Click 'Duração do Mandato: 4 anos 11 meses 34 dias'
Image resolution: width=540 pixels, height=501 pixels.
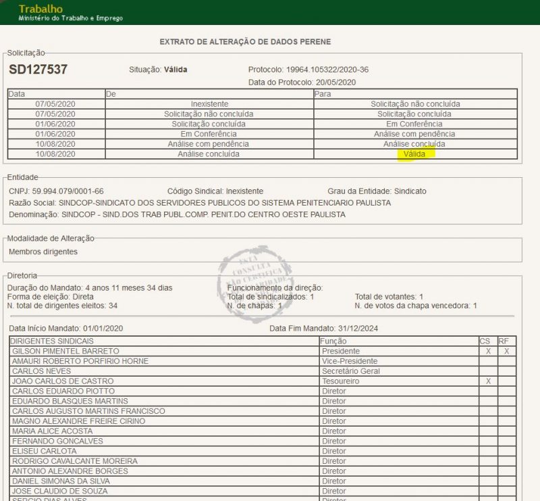90,288
